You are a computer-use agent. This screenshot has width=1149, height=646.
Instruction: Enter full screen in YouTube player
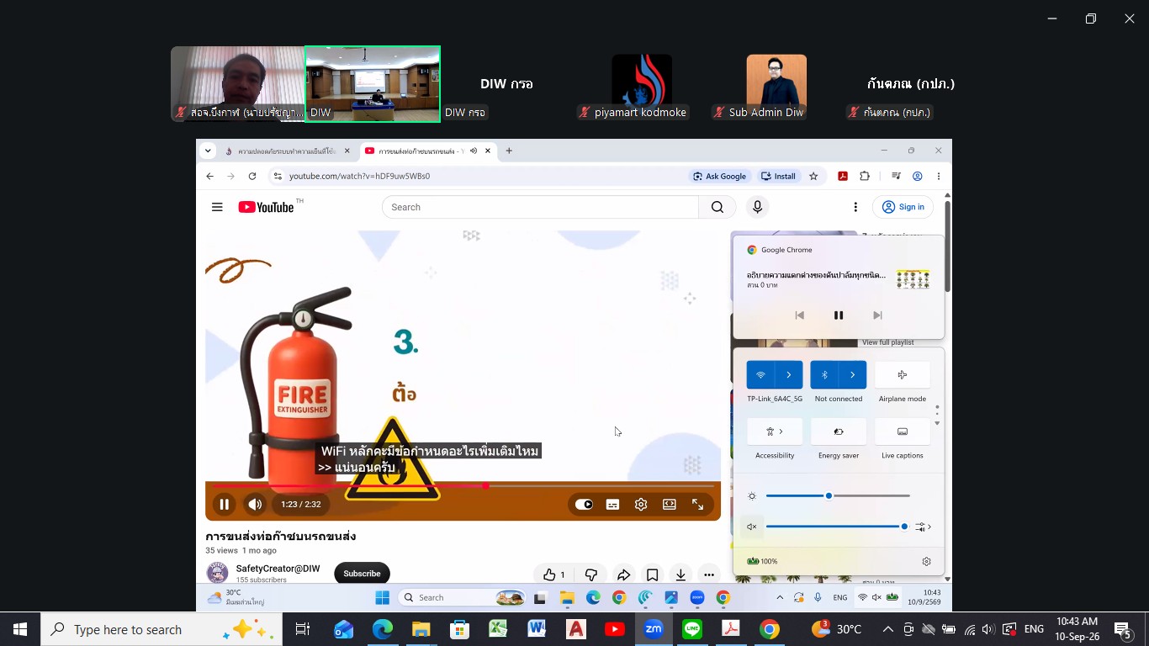click(697, 505)
